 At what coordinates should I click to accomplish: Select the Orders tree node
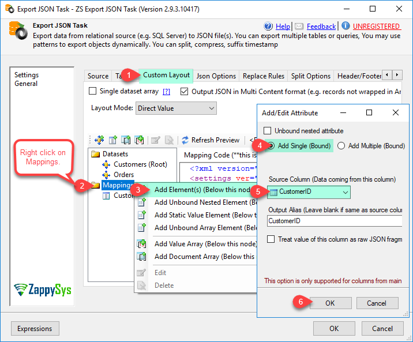[x=124, y=175]
